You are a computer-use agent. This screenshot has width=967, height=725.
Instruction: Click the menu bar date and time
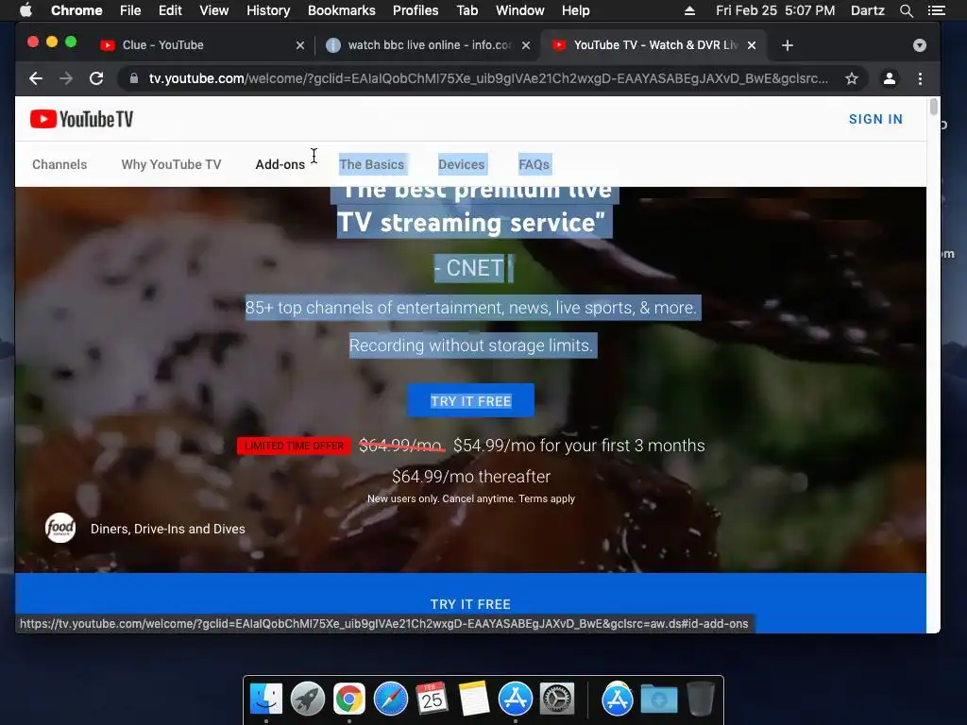(x=775, y=10)
